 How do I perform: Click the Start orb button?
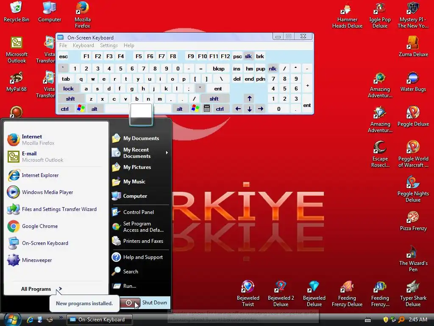pyautogui.click(x=12, y=319)
